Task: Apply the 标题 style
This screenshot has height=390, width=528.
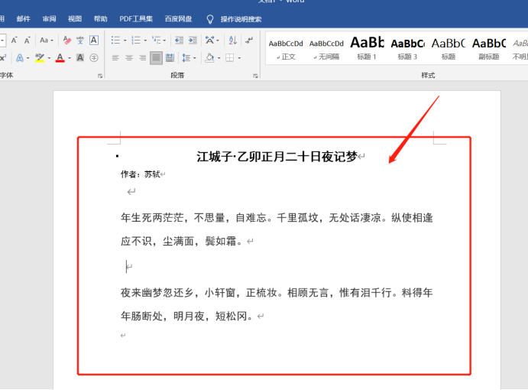Action: point(449,49)
